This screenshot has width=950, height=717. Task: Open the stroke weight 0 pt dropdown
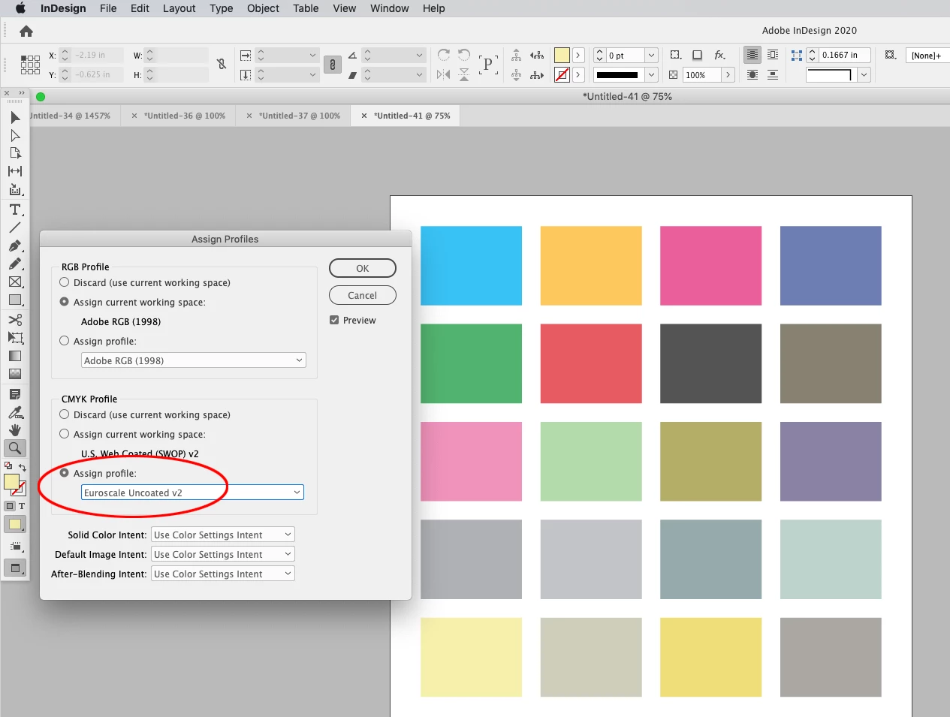pos(652,56)
